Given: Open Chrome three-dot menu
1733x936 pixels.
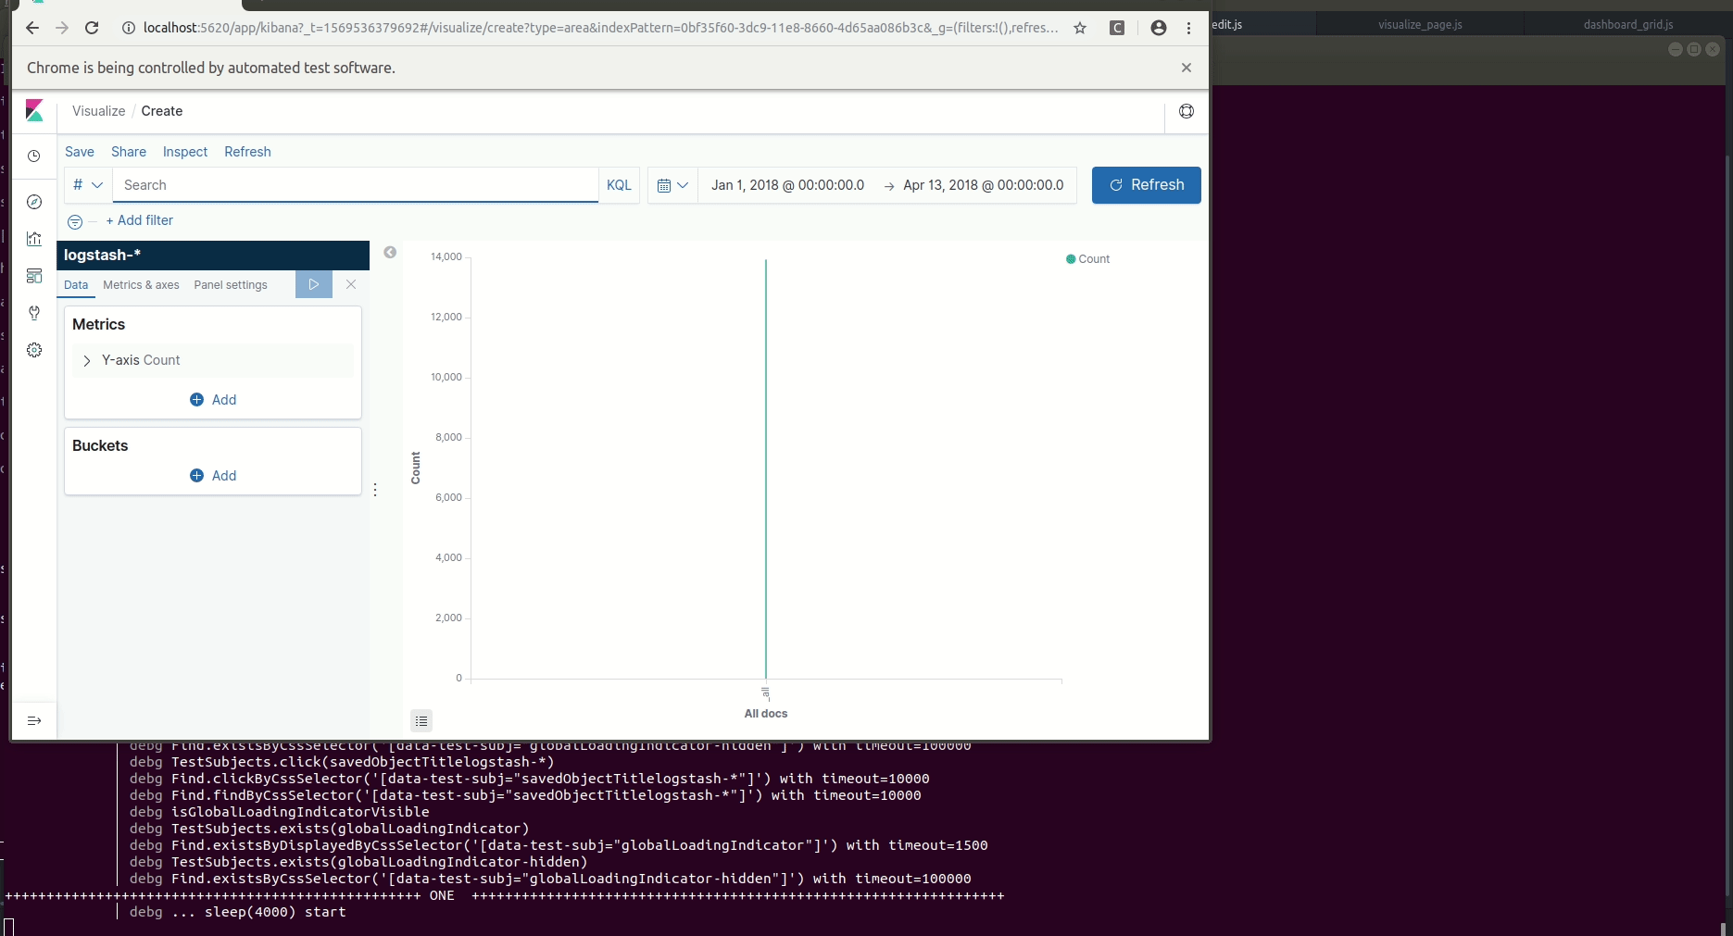Looking at the screenshot, I should 1189,28.
